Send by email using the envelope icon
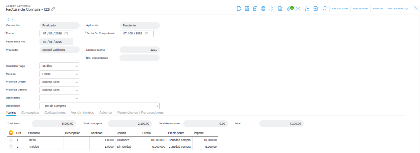420x153 pixels. click(x=298, y=9)
